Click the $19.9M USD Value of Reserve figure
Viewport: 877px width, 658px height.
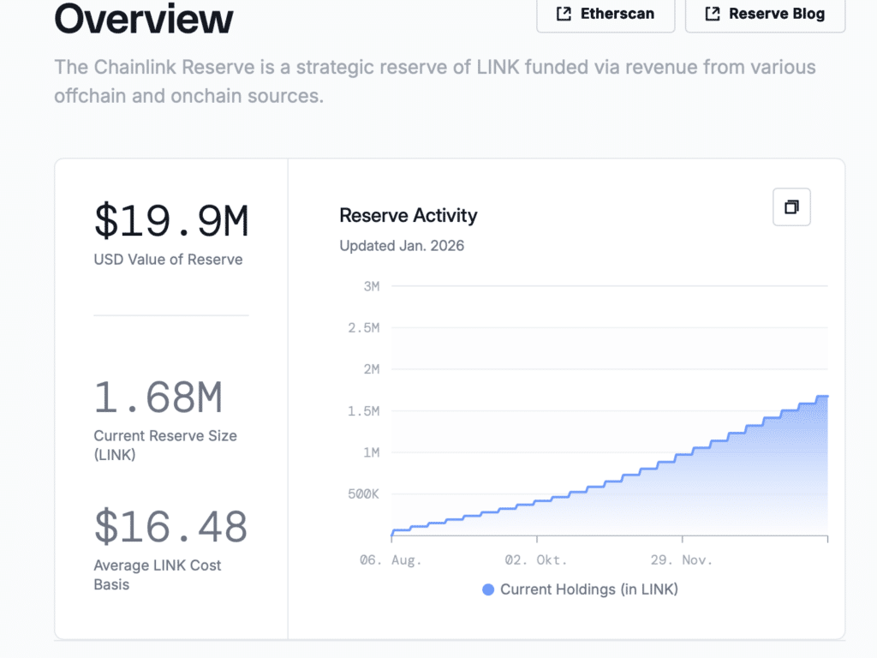pos(171,221)
